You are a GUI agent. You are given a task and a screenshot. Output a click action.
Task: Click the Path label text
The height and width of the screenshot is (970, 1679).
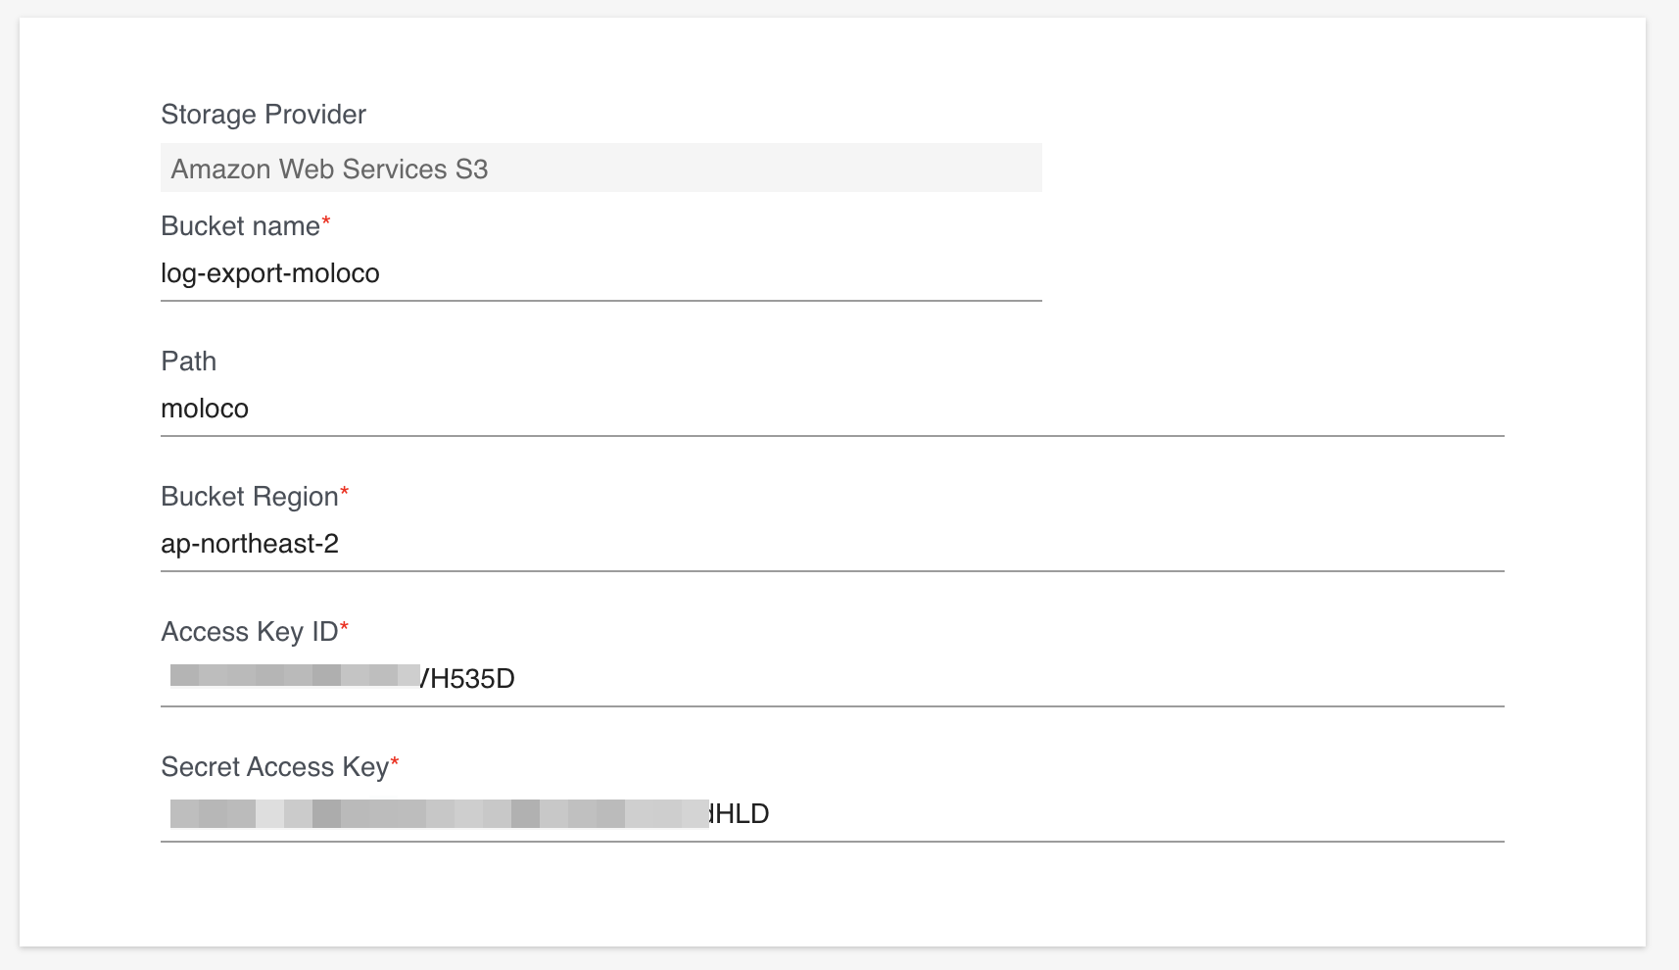[x=188, y=362]
